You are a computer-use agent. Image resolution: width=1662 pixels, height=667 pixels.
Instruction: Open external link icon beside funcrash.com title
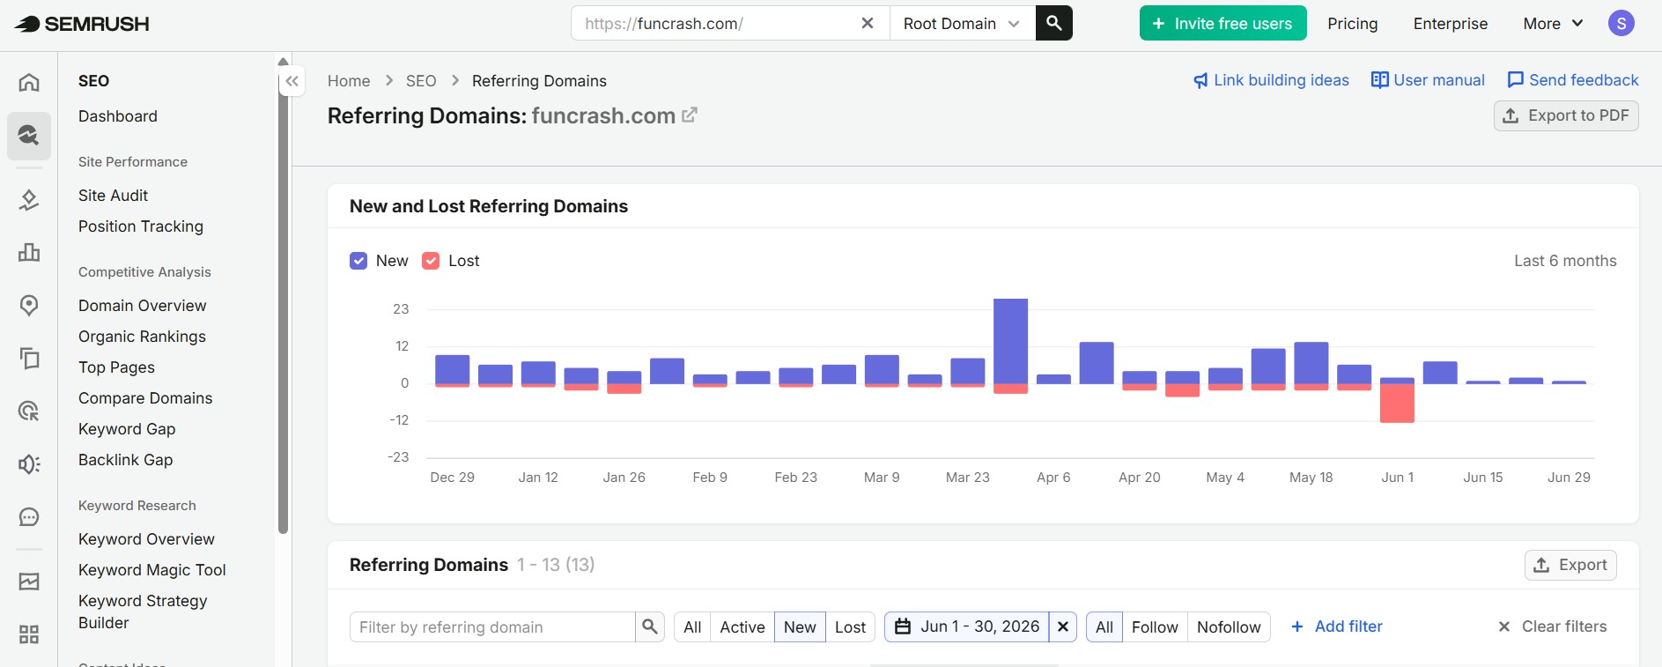tap(690, 115)
